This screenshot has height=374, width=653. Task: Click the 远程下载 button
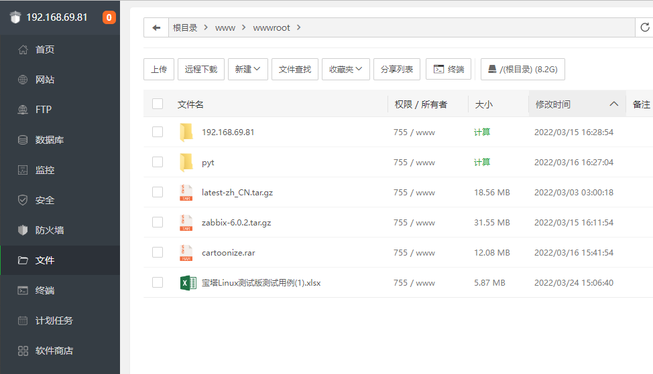pos(201,69)
